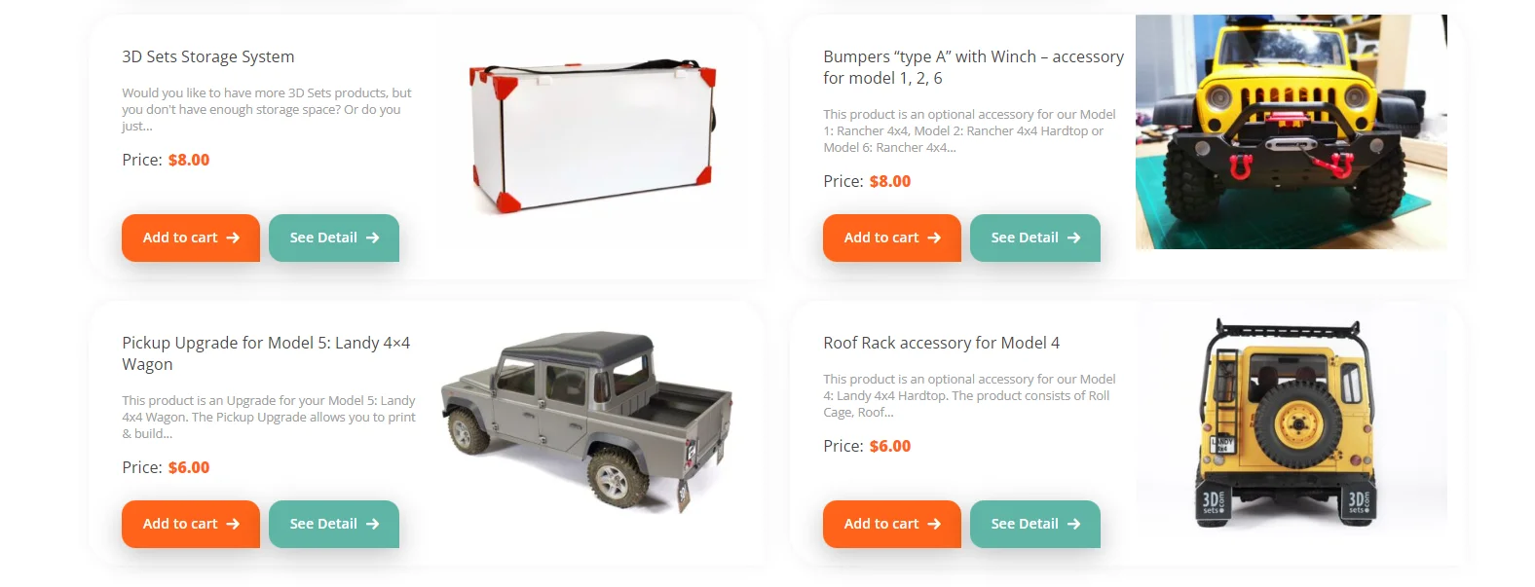1535x587 pixels.
Task: Click the gray pickup truck product image
Action: tap(587, 421)
